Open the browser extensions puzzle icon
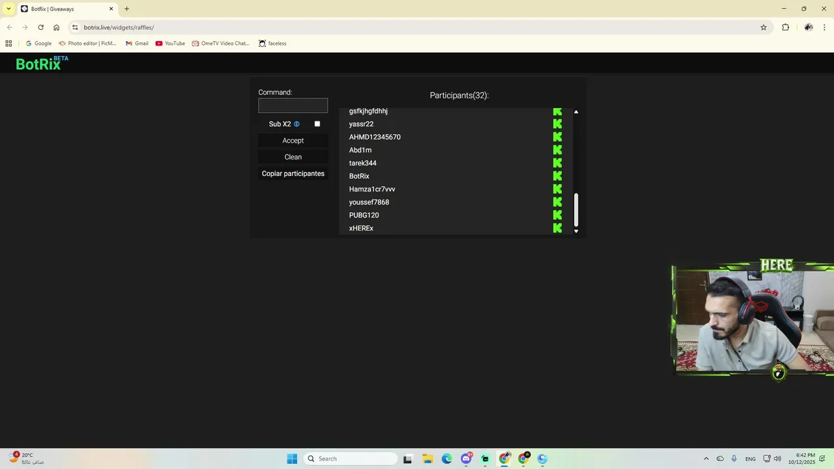The height and width of the screenshot is (469, 834). (x=785, y=27)
